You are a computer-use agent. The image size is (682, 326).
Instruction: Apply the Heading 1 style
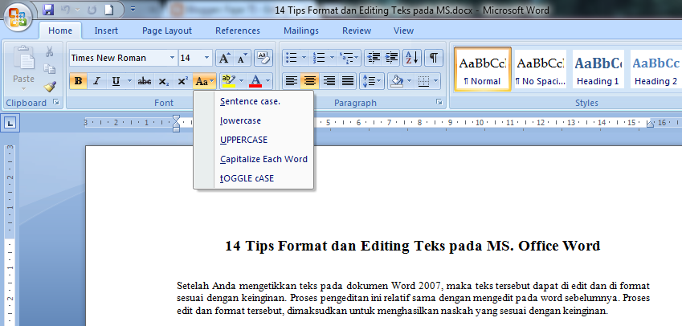[598, 70]
